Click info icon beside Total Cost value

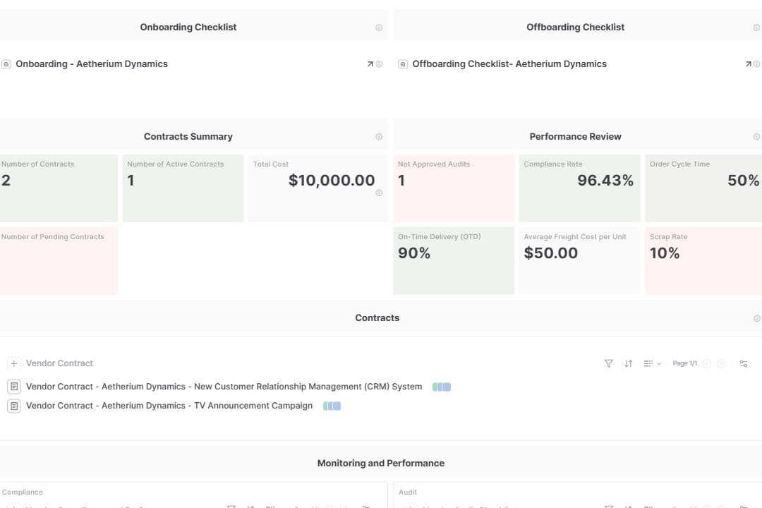click(x=379, y=193)
